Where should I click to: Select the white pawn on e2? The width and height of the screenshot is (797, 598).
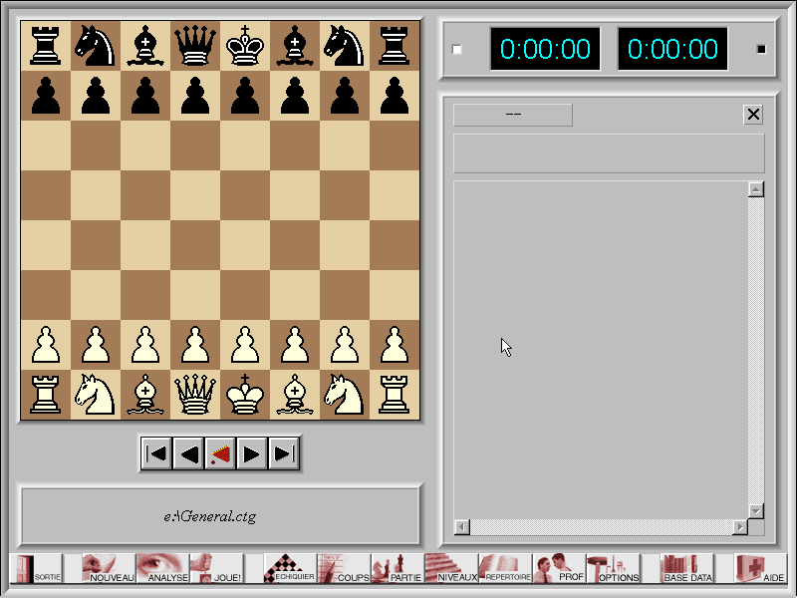pos(245,345)
